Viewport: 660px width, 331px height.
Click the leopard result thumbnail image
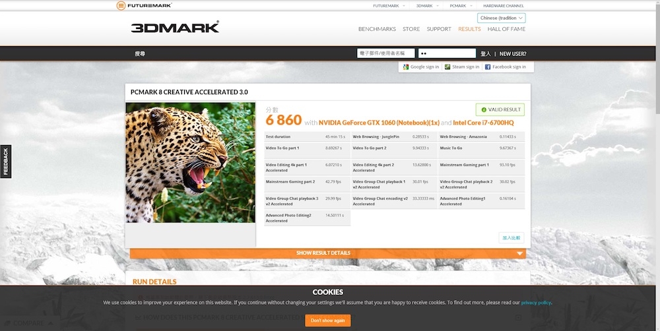tap(190, 162)
